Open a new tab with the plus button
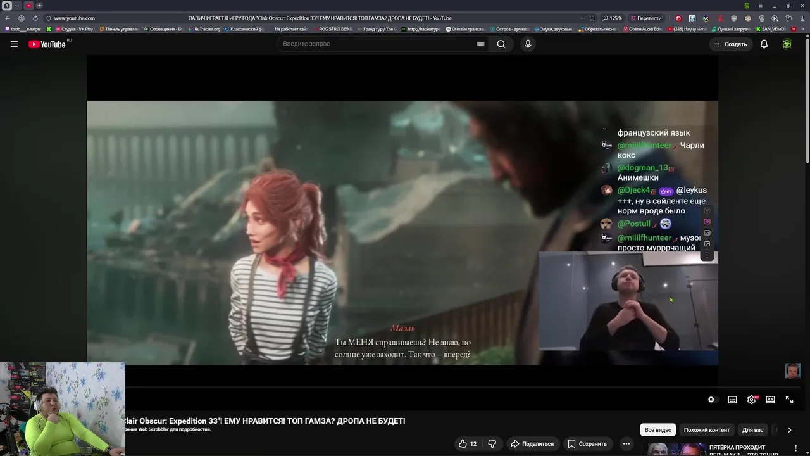 (39, 6)
